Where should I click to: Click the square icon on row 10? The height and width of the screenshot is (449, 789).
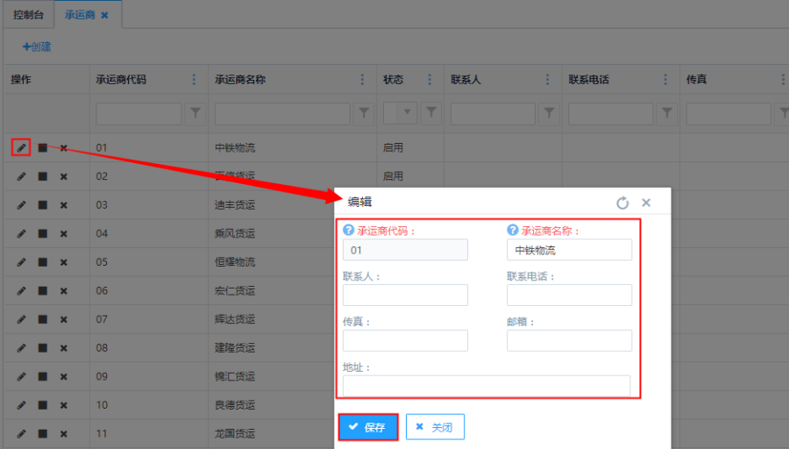42,405
